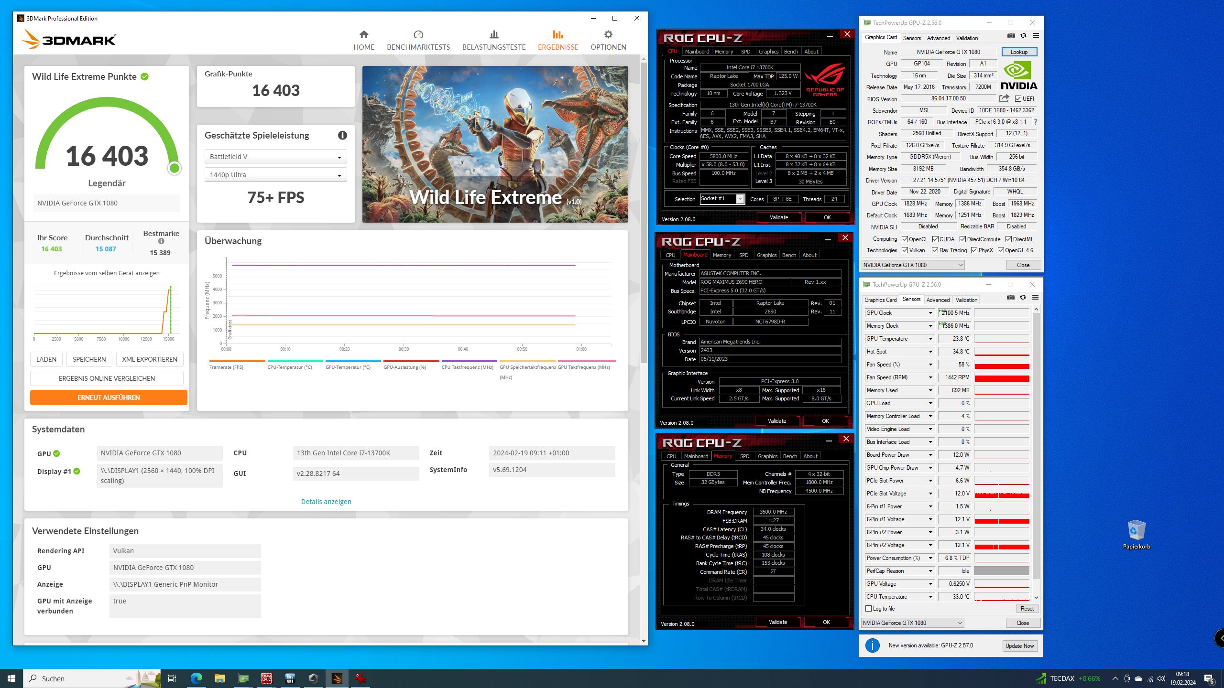
Task: Click question mark beside Bus Interface in GPU-Z
Action: [1036, 122]
